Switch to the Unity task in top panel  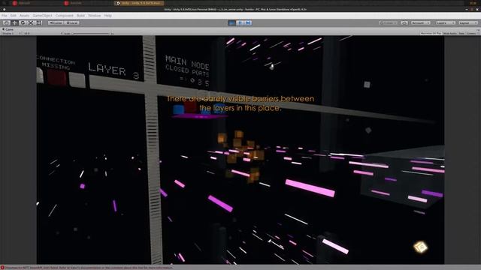(139, 3)
